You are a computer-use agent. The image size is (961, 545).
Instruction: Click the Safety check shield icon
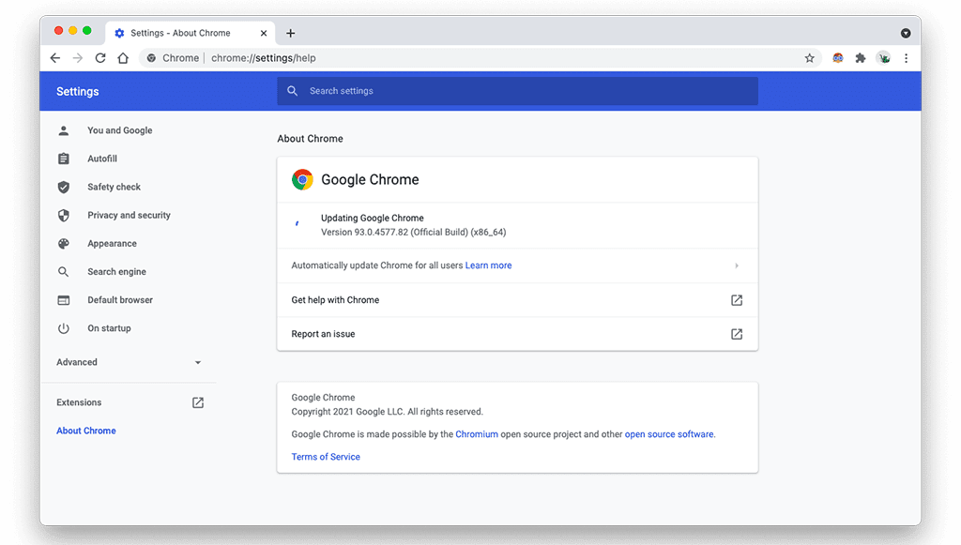[64, 187]
